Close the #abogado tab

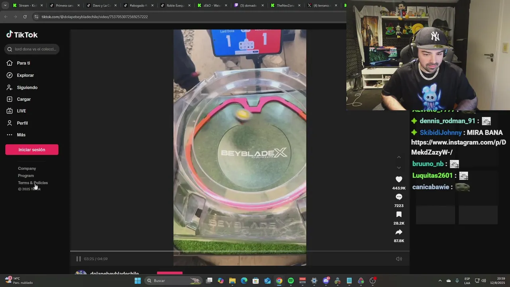pyautogui.click(x=152, y=6)
